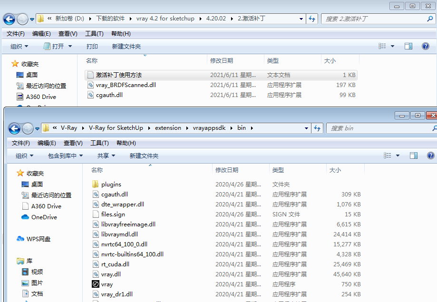
Task: Expand address history dropdown in the bin window
Action: tap(306, 128)
